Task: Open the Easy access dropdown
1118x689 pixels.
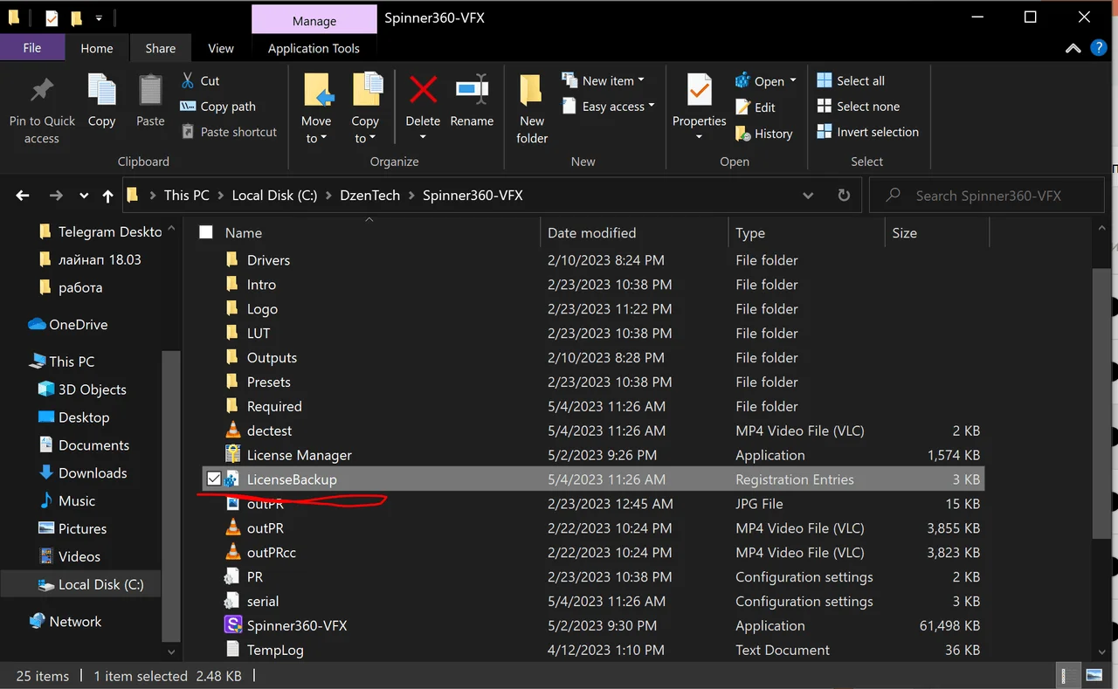Action: point(608,107)
